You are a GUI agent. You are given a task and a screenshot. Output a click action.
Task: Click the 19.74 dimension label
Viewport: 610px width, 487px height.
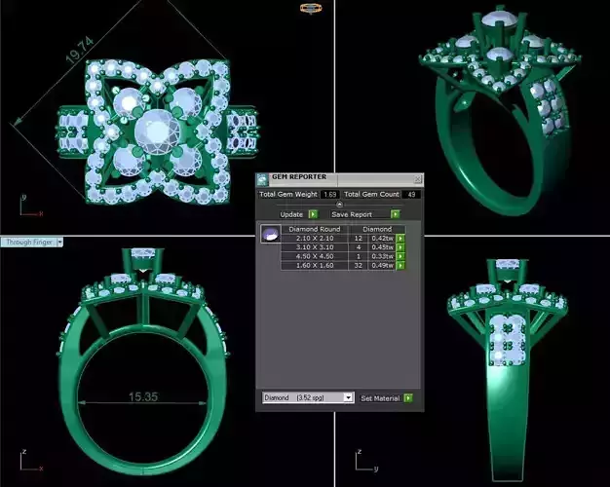point(80,51)
